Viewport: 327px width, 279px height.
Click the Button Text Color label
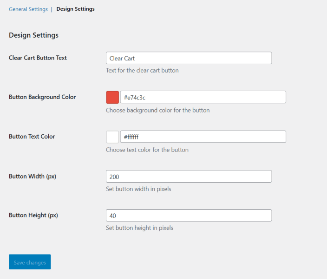coord(32,137)
